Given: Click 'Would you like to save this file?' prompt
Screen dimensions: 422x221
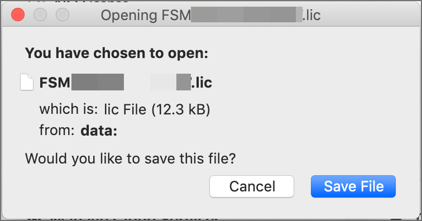Looking at the screenshot, I should click(130, 158).
